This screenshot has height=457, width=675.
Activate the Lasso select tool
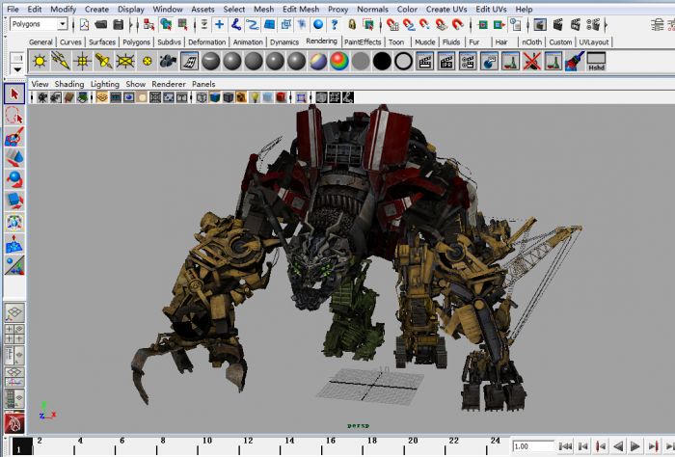click(x=14, y=116)
